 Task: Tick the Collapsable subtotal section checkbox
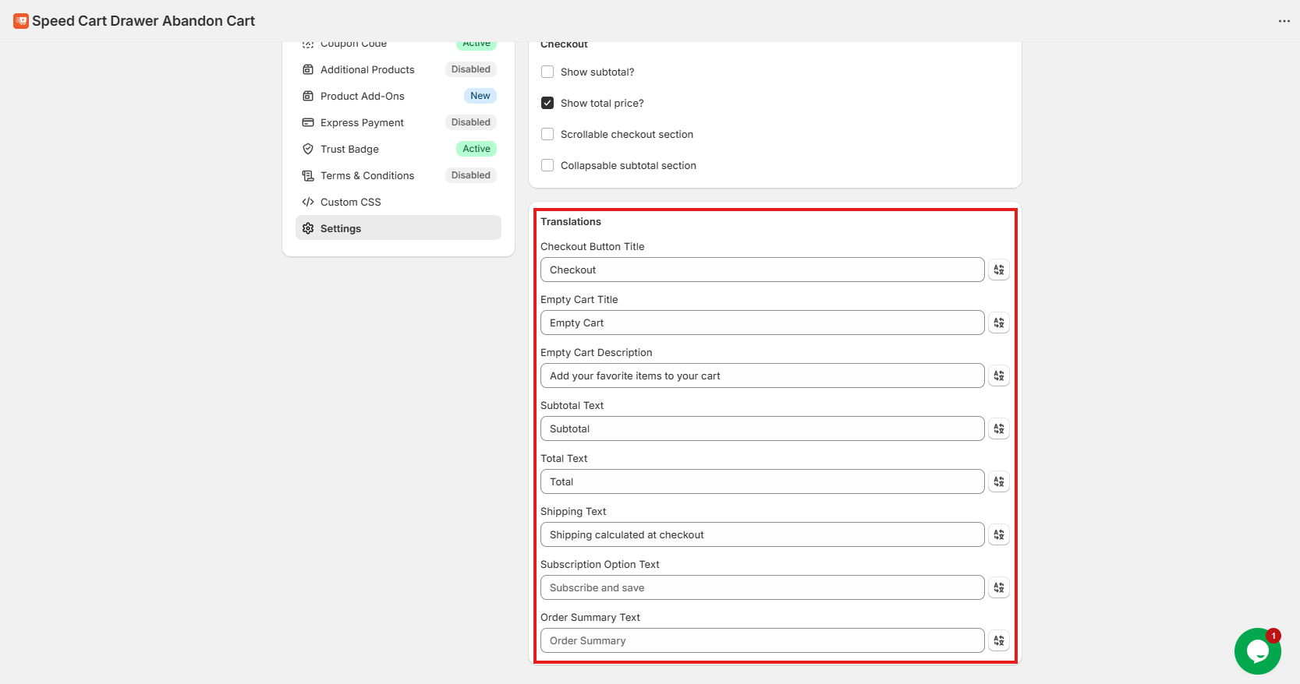point(547,165)
